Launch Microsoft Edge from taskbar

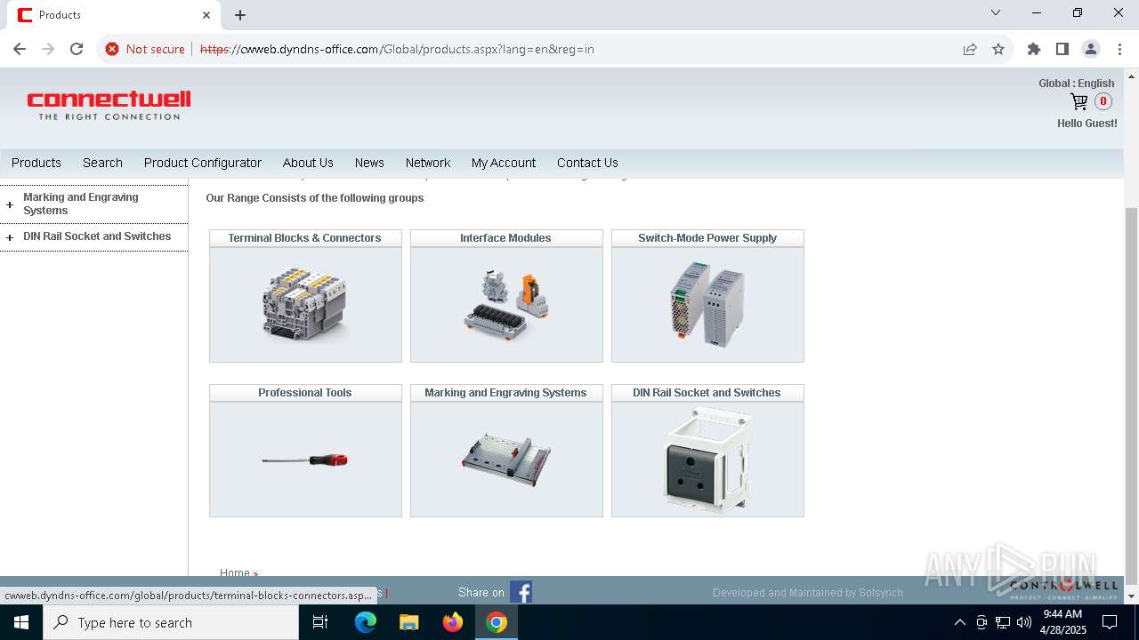(366, 622)
